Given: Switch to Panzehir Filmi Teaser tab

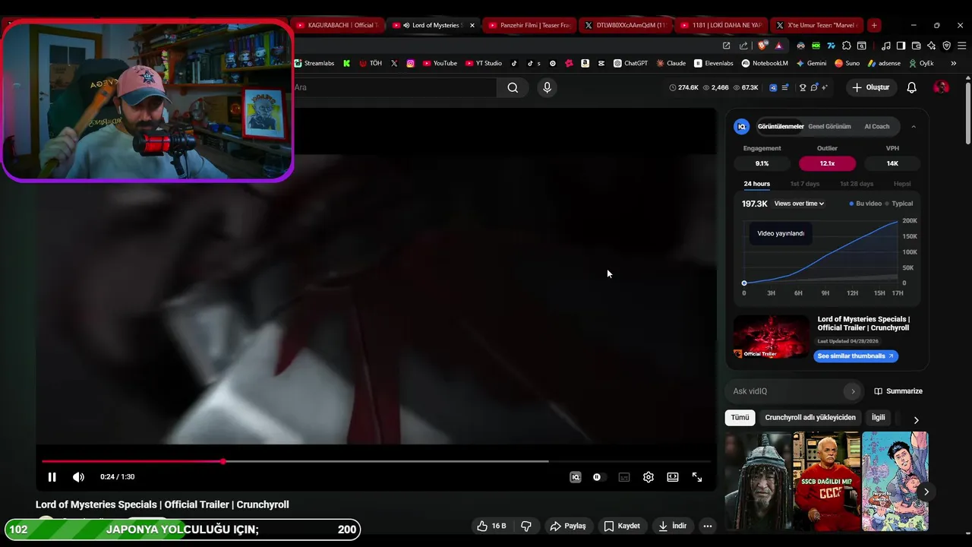Looking at the screenshot, I should pyautogui.click(x=530, y=25).
